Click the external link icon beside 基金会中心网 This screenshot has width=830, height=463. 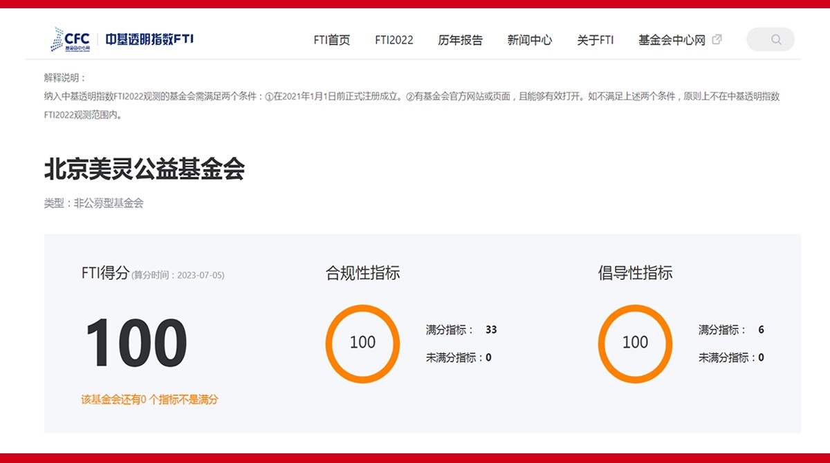(717, 39)
